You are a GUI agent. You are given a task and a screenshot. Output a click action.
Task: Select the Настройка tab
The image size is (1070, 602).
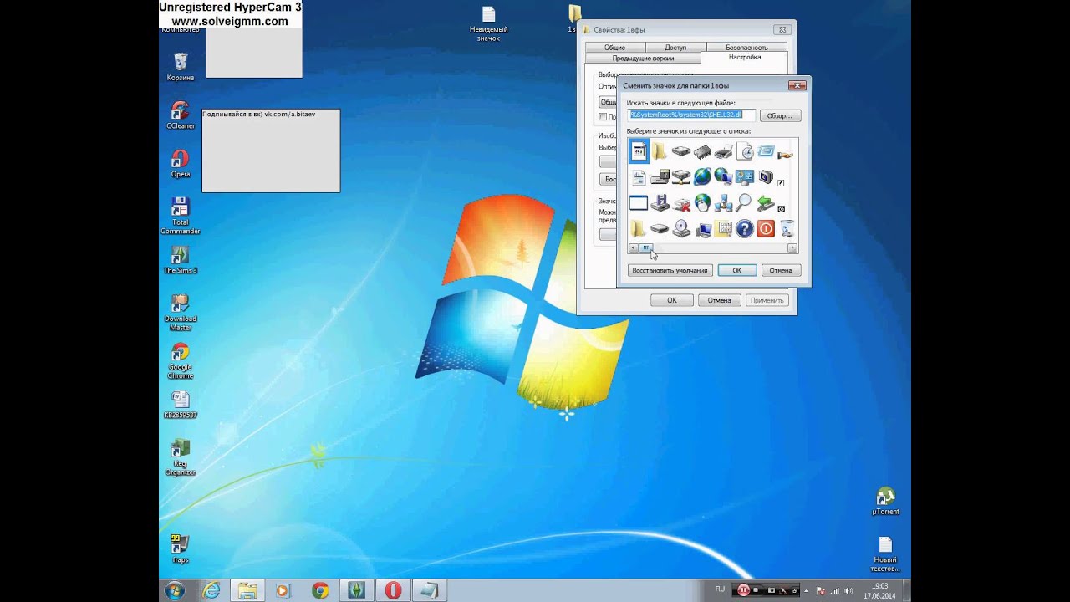click(745, 57)
